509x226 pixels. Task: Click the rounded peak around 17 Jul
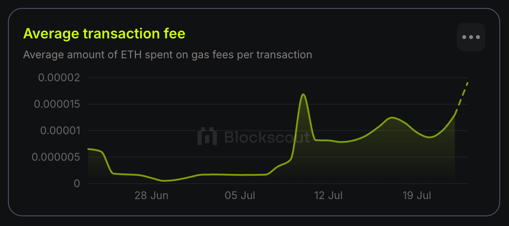point(392,117)
